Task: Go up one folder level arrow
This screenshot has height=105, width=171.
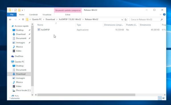Action: 23,20
